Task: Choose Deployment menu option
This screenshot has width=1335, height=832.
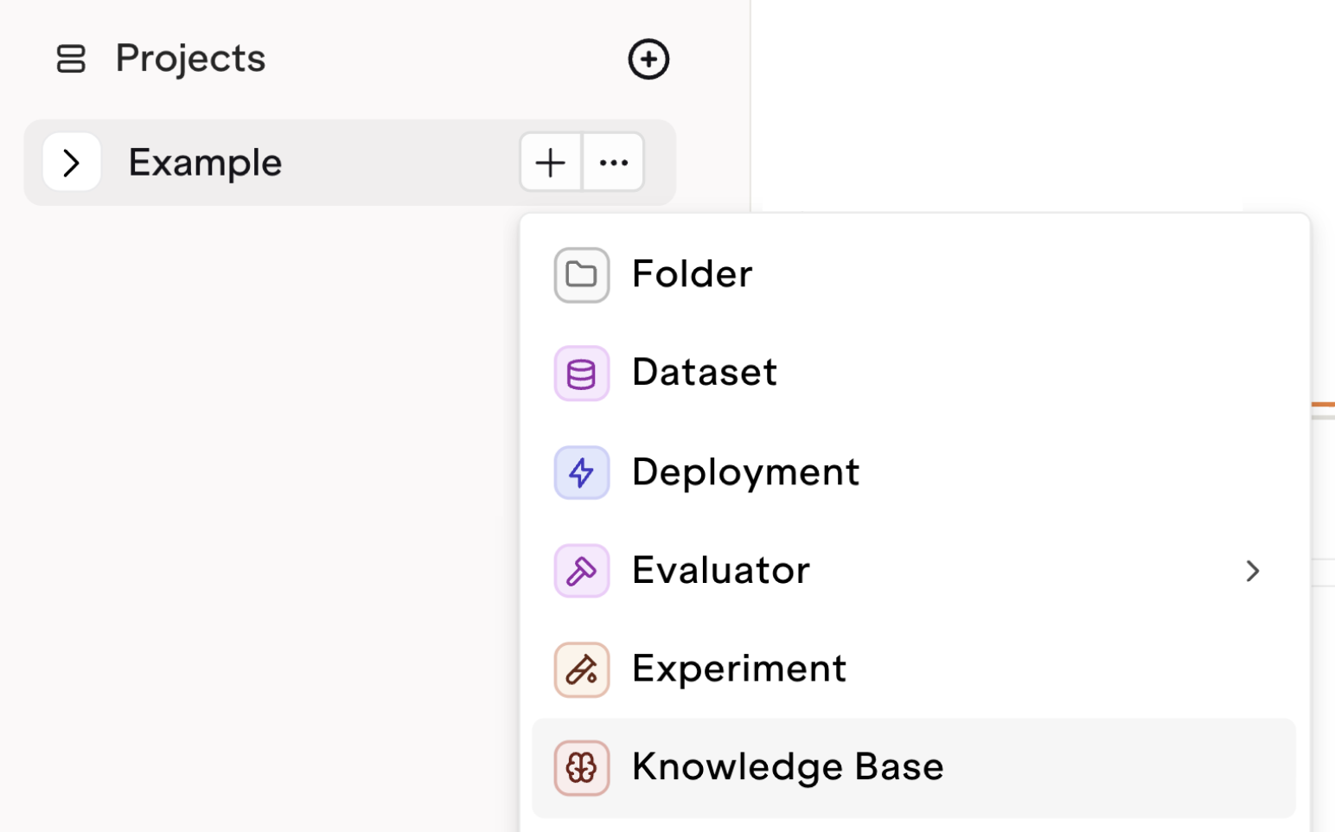Action: click(745, 472)
